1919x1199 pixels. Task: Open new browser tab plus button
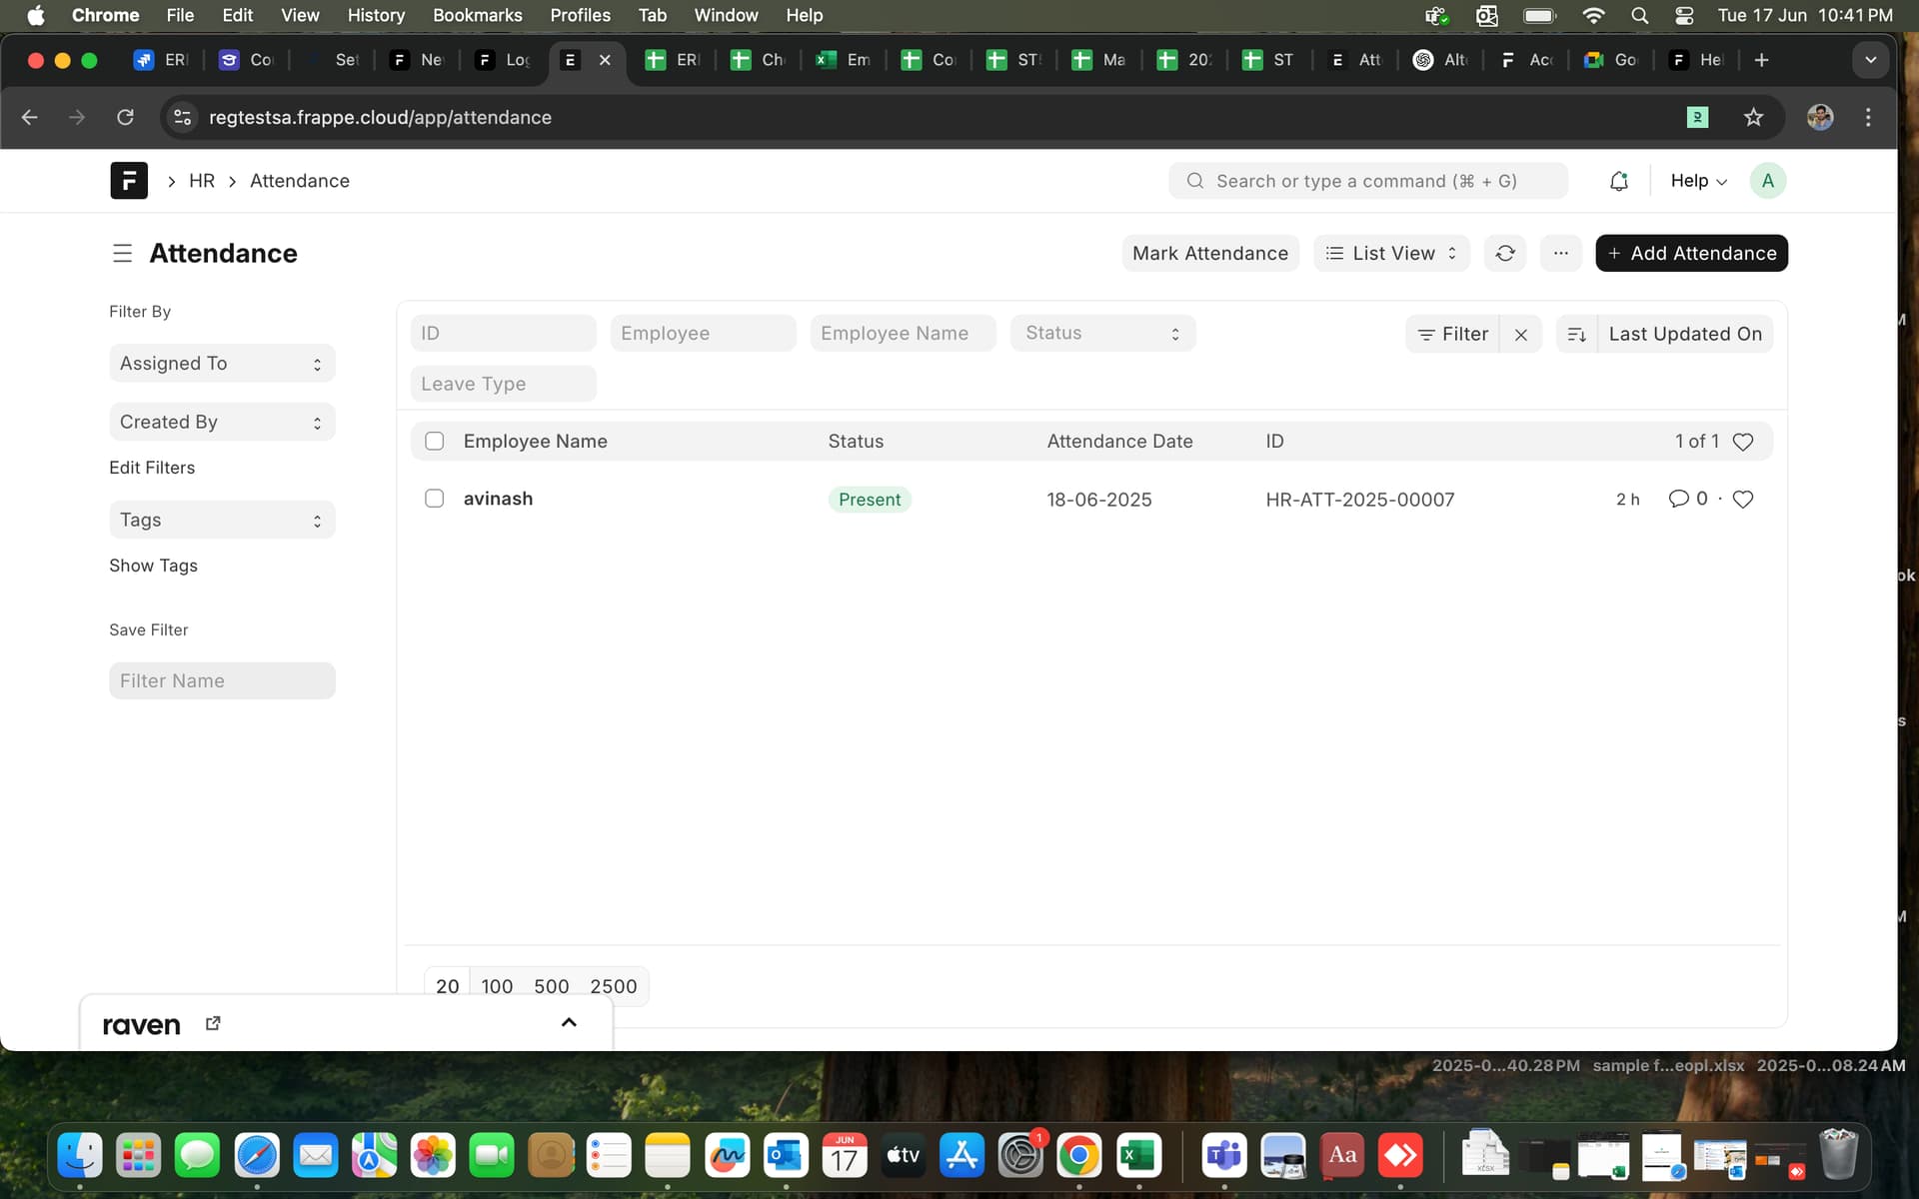(x=1761, y=60)
